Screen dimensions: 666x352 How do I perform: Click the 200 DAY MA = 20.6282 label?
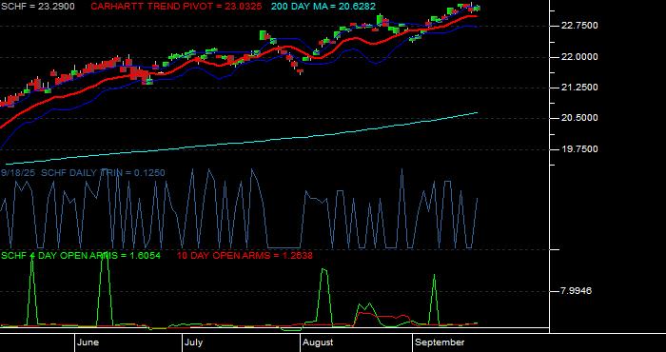(x=323, y=7)
